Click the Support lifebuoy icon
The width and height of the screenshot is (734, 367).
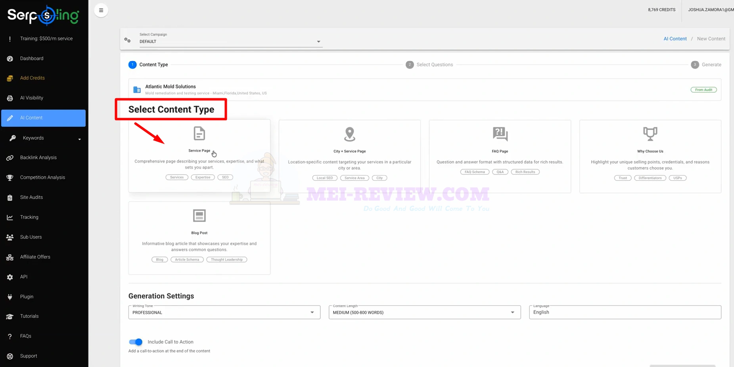coord(10,356)
